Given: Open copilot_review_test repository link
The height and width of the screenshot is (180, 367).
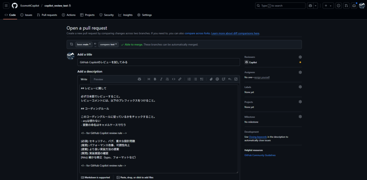Looking at the screenshot, I should click(x=56, y=6).
